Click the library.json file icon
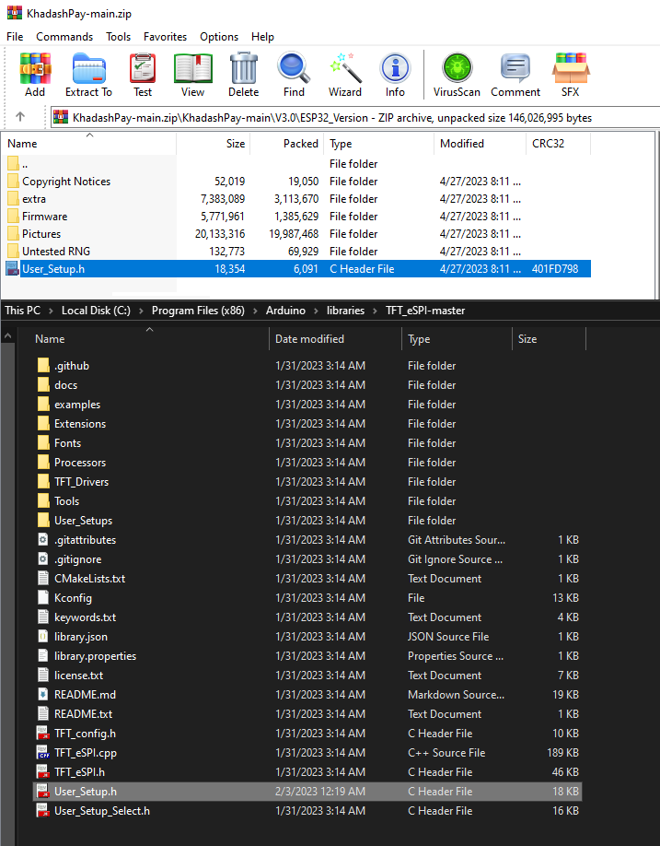The height and width of the screenshot is (846, 660). (x=43, y=636)
